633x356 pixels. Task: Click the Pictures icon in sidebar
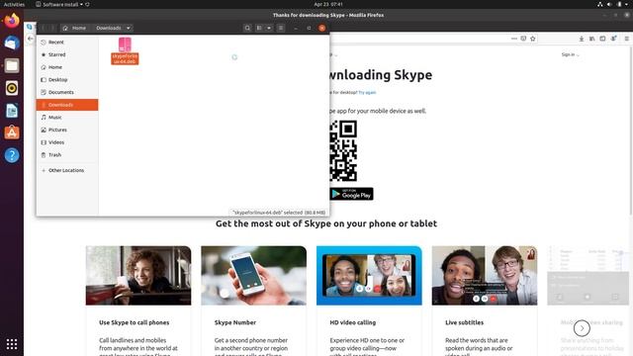pos(44,130)
